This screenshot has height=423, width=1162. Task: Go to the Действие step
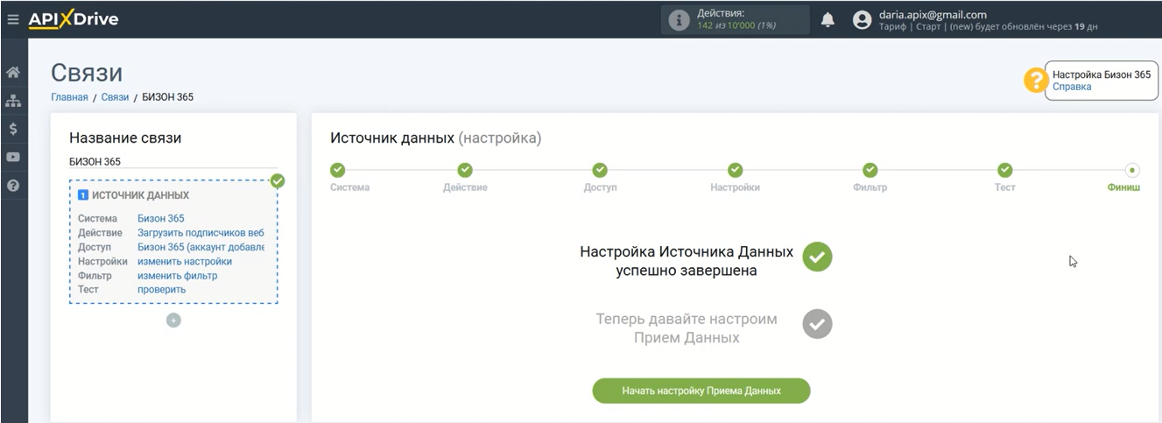tap(465, 170)
